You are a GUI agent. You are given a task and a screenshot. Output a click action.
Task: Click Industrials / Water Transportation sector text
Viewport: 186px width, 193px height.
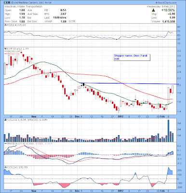pyautogui.click(x=24, y=7)
